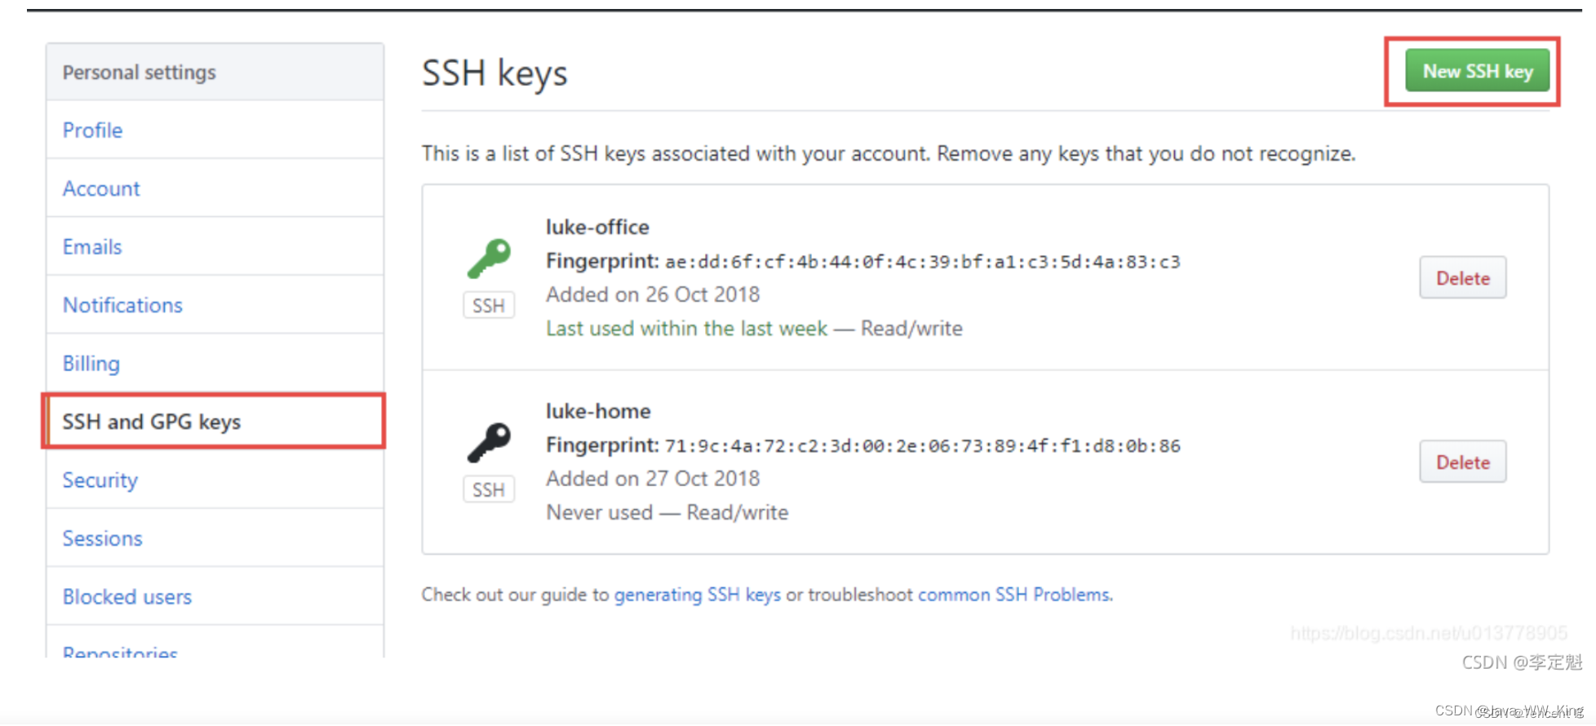Open common SSH Problems troubleshooting link
Image resolution: width=1596 pixels, height=726 pixels.
tap(1014, 595)
